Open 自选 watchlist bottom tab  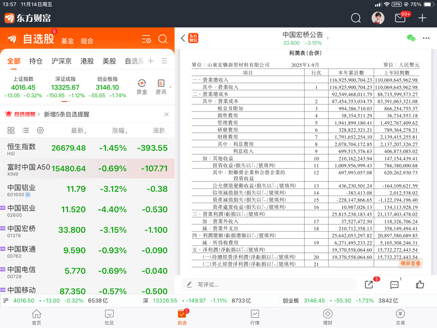(x=182, y=317)
